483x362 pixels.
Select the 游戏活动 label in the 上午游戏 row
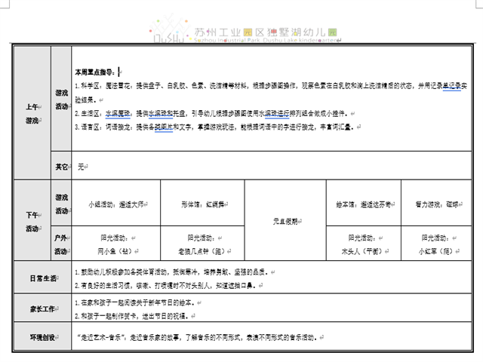point(61,99)
